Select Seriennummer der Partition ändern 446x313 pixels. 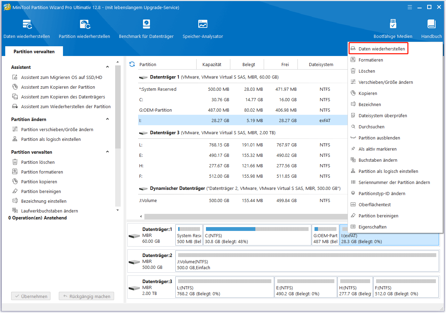395,182
